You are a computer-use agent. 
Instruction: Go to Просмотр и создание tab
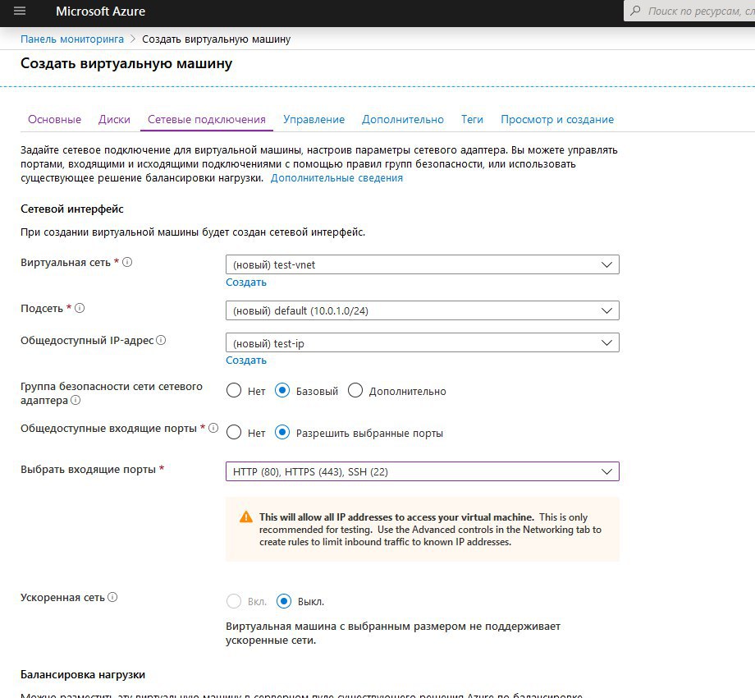point(557,119)
